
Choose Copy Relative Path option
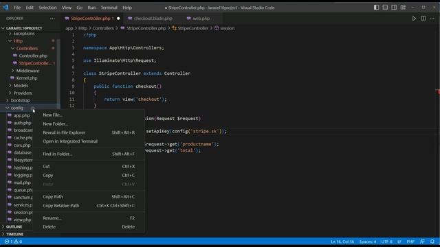[89, 206]
